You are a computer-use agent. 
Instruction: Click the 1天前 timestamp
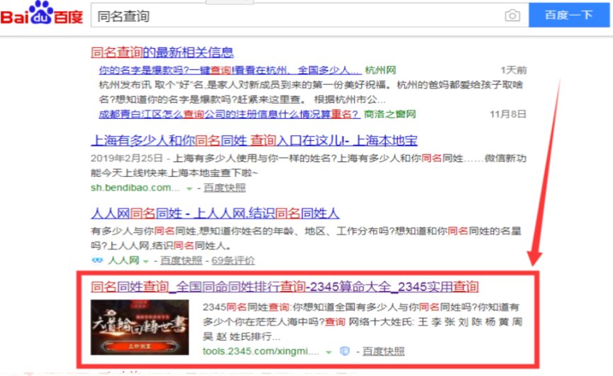513,70
